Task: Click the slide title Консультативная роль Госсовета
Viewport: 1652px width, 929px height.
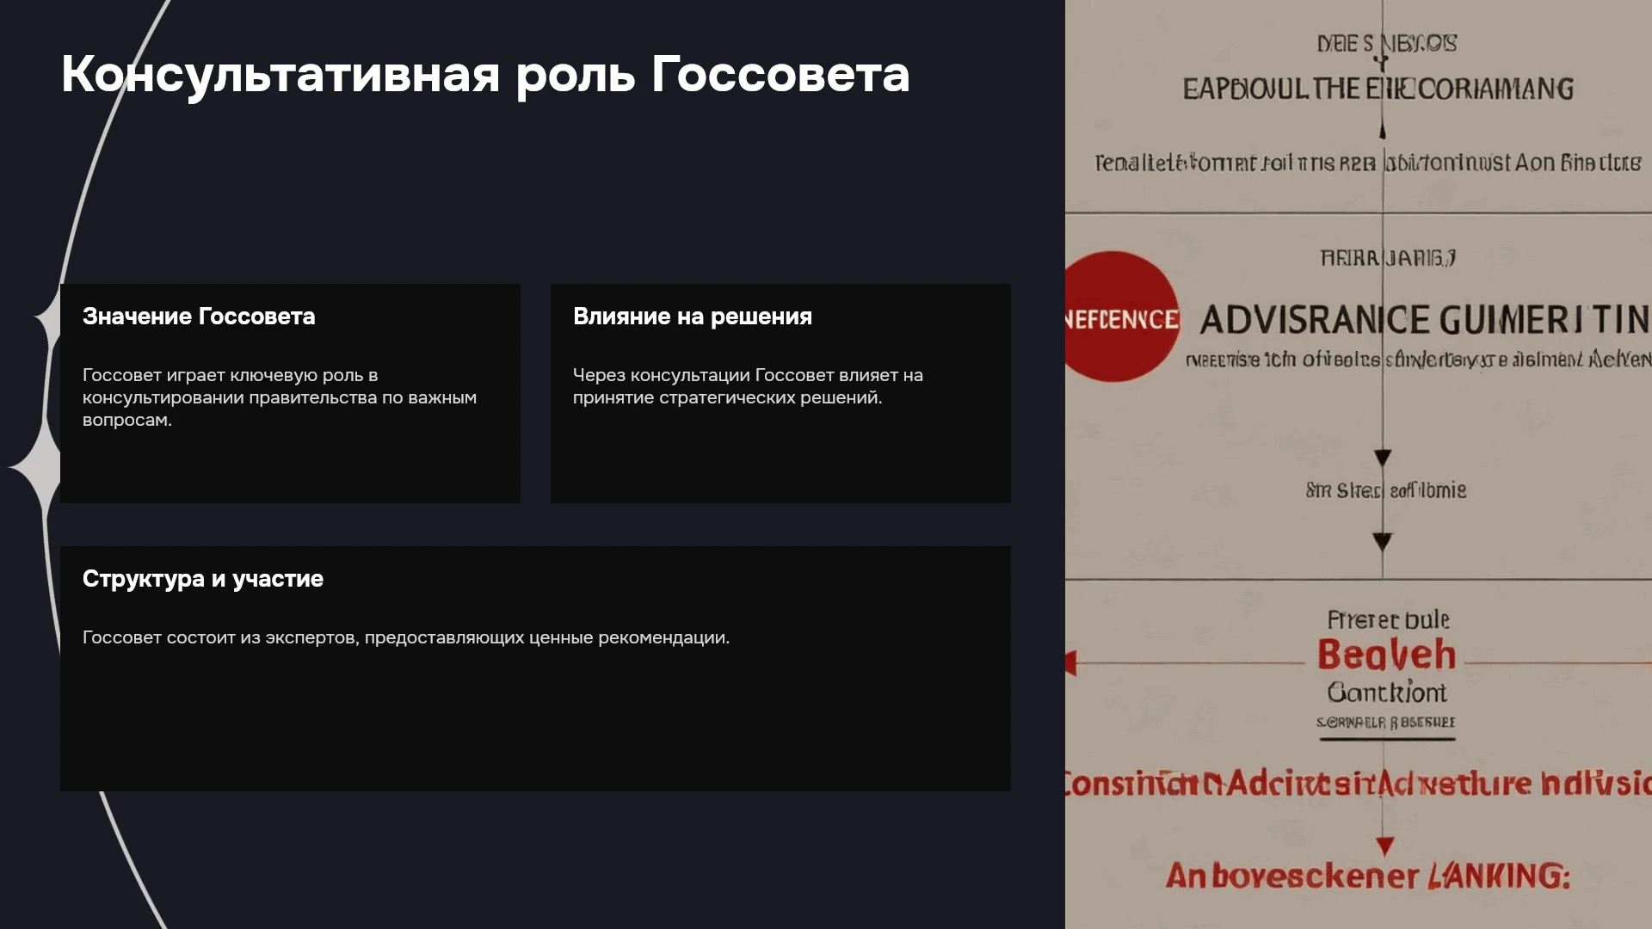Action: point(485,75)
